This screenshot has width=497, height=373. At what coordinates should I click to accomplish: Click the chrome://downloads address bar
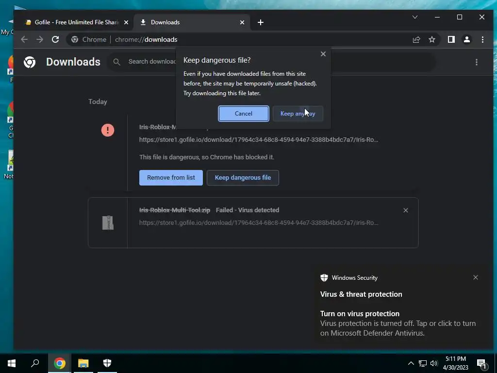pos(253,39)
